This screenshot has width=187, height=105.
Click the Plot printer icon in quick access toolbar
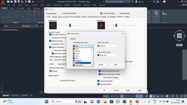pyautogui.click(x=29, y=2)
